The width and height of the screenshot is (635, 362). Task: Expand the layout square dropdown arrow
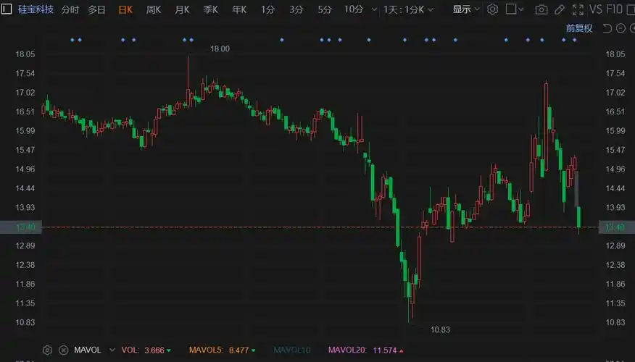(x=520, y=9)
